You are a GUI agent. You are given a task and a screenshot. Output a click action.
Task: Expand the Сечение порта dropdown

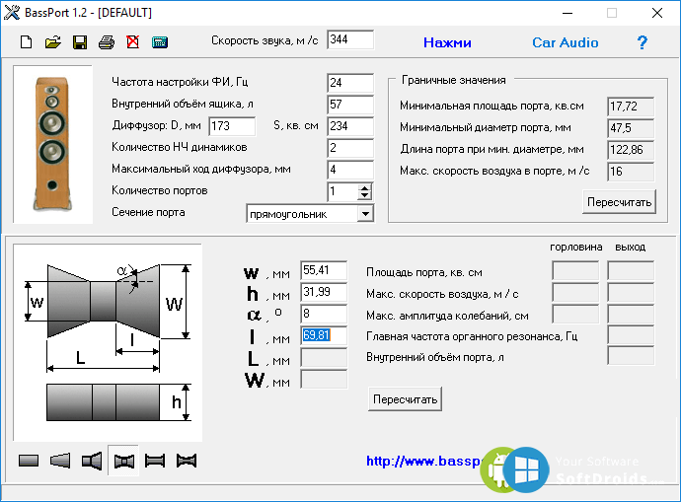click(x=365, y=213)
